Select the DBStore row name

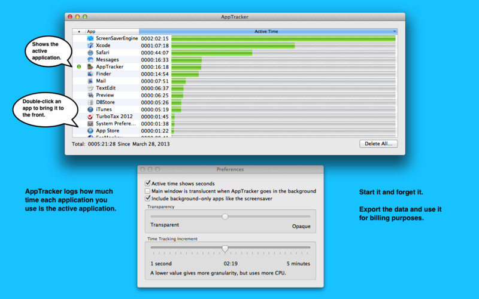(105, 102)
